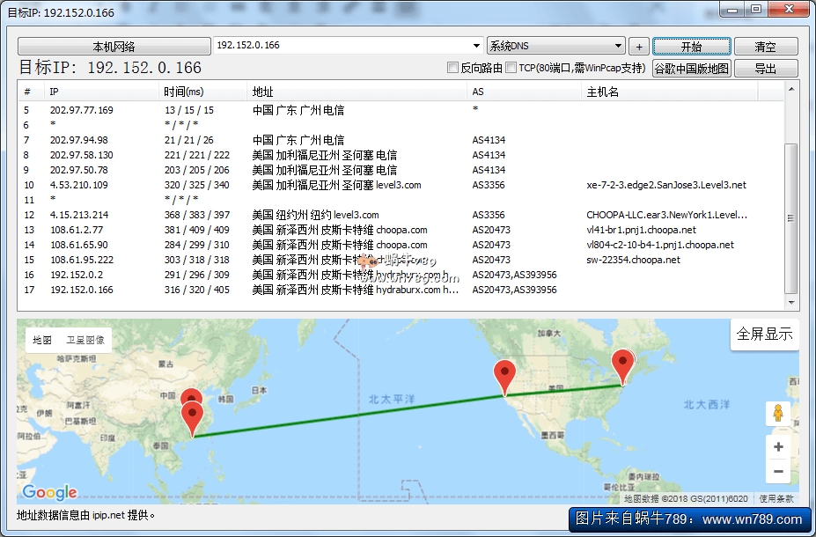Screen dimensions: 816x537
Task: Click the 清空 button
Action: tap(765, 47)
